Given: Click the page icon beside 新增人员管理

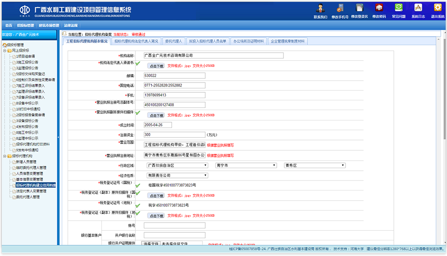Looking at the screenshot, I should 14,162.
